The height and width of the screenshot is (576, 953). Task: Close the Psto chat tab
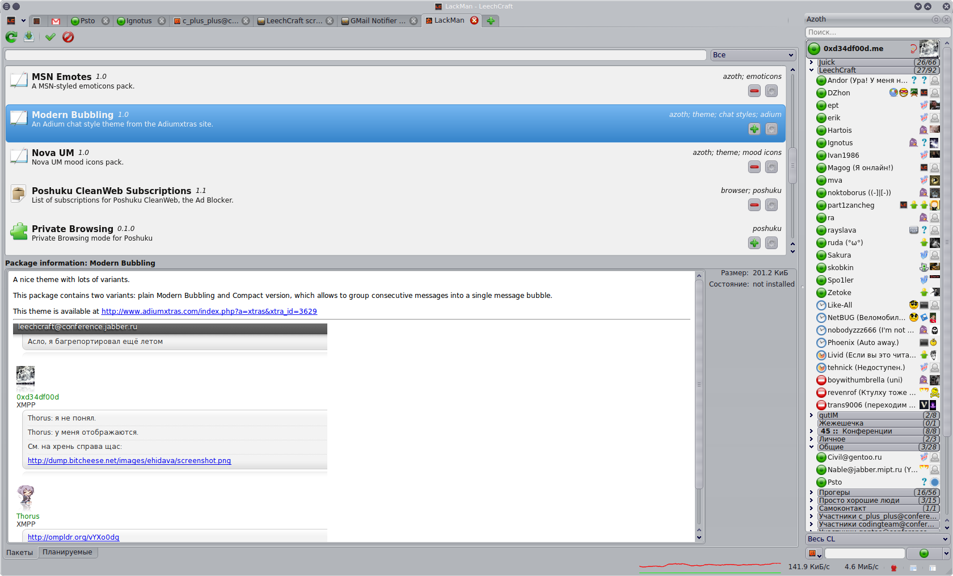pos(106,20)
